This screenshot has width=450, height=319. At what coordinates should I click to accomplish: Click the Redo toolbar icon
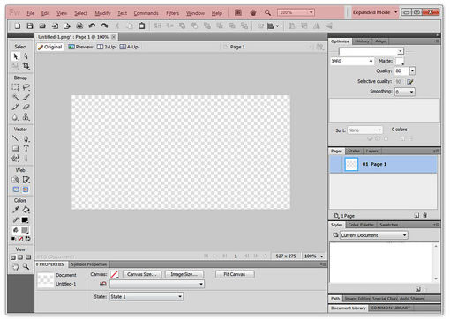point(104,26)
